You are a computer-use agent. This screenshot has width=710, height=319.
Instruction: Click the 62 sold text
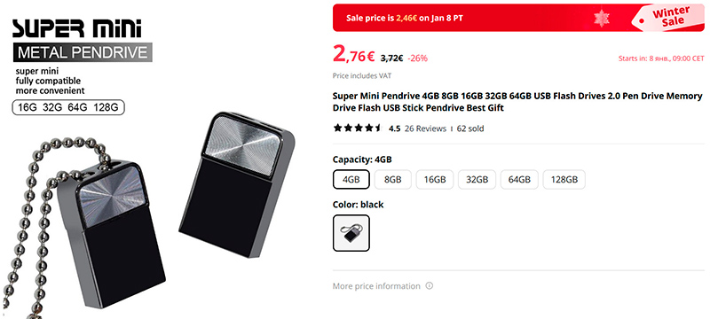470,128
